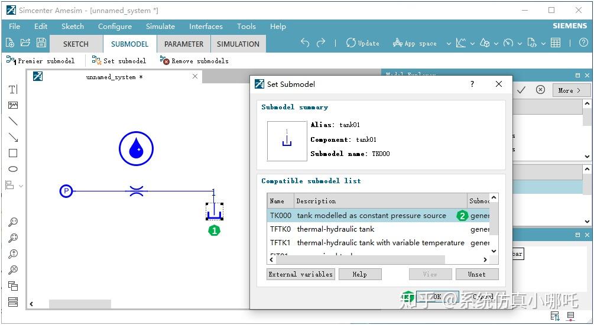Image resolution: width=594 pixels, height=325 pixels.
Task: Select the orifice restriction component
Action: click(137, 191)
